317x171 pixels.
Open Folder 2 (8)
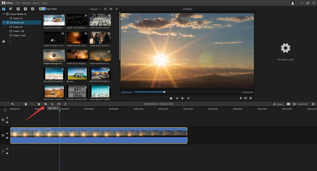[17, 31]
